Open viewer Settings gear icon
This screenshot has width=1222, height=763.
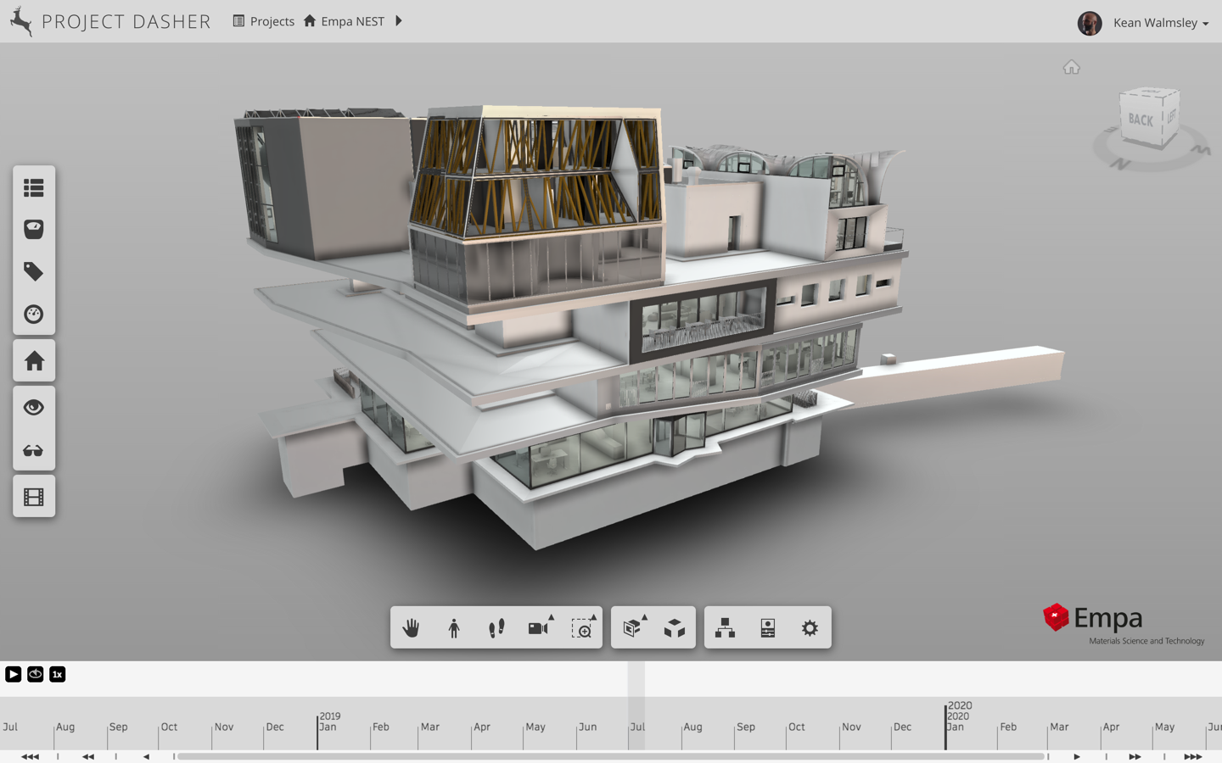click(810, 627)
